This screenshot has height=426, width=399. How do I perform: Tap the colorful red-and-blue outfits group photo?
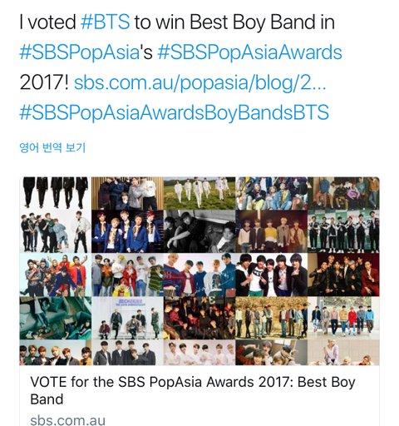tap(55, 275)
